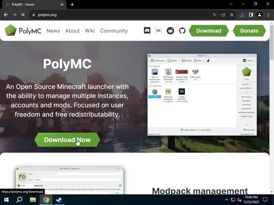Click the green Download header button
This screenshot has height=205, width=274.
209,31
